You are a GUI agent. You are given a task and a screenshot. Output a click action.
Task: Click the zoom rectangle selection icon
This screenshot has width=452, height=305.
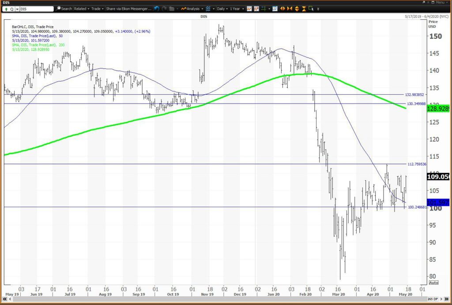311,9
